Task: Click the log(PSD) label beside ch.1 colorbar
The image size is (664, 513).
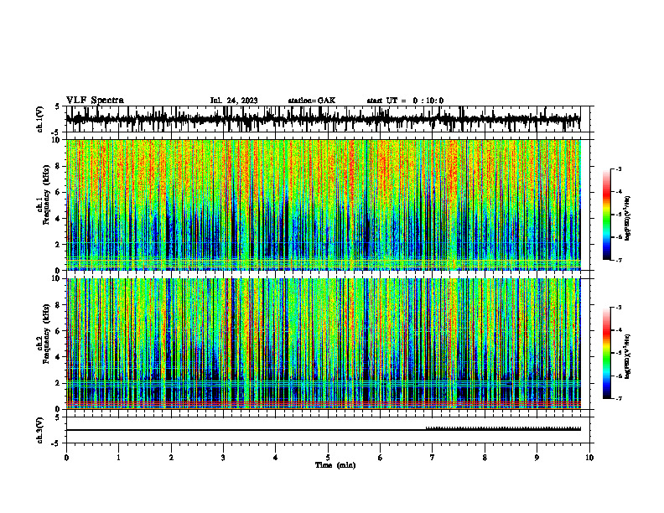Action: tap(628, 219)
